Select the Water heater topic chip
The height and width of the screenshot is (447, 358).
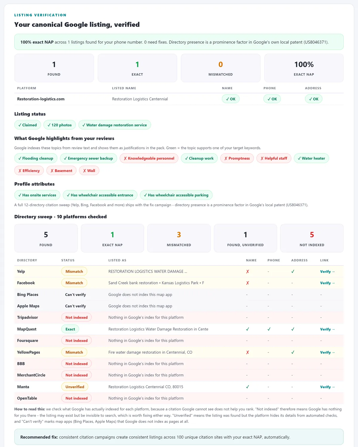coord(311,158)
